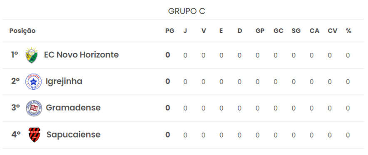368x155 pixels.
Task: Click EC Novo Horizonte's bold PG value
Action: (x=168, y=55)
